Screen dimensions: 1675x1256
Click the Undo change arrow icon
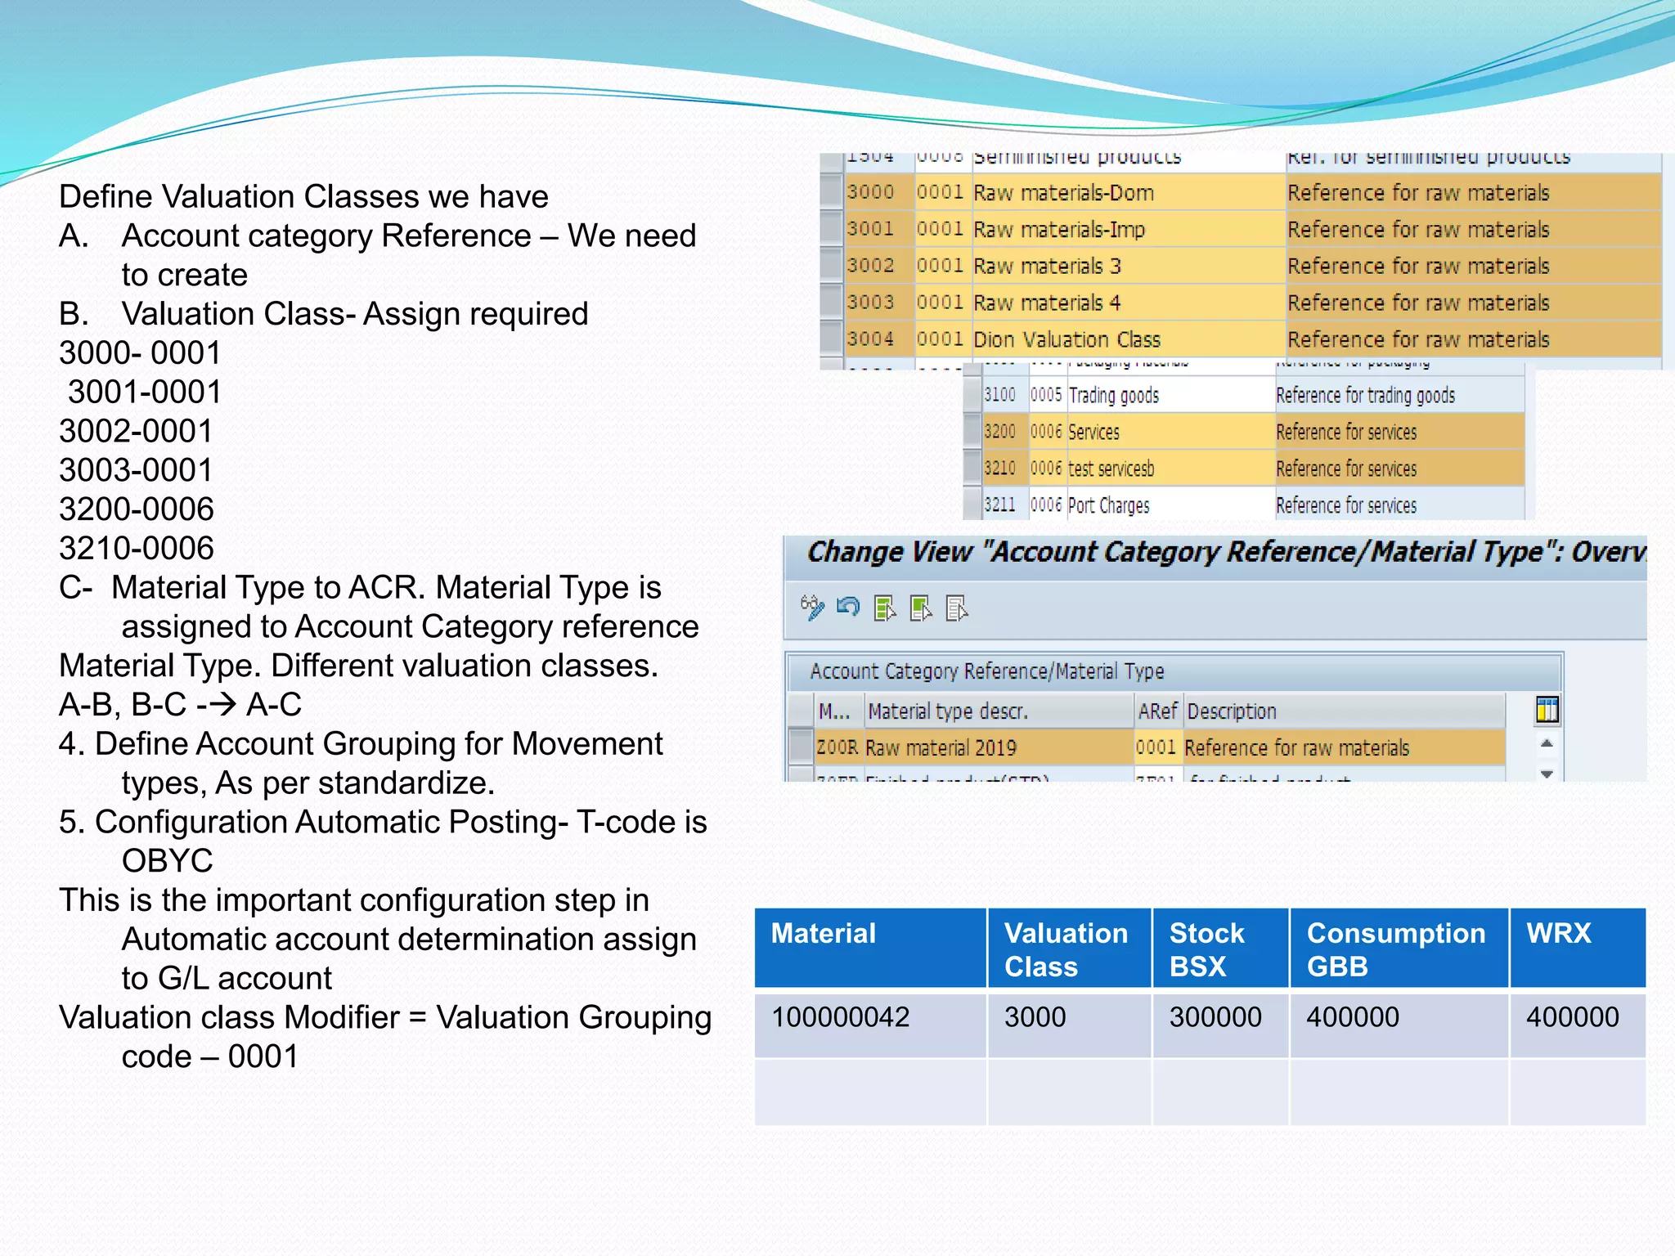point(848,608)
